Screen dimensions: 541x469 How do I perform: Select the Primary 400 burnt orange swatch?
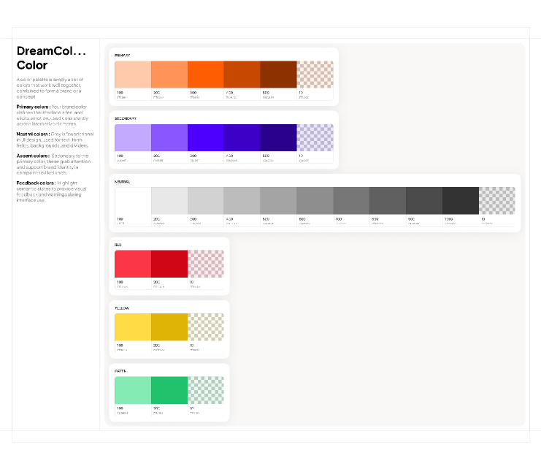242,75
